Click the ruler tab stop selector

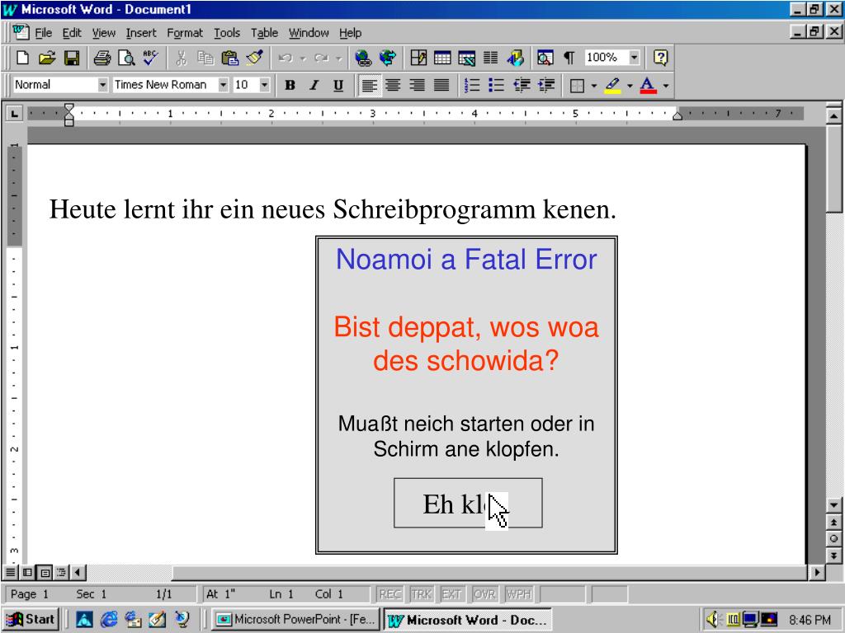coord(13,114)
